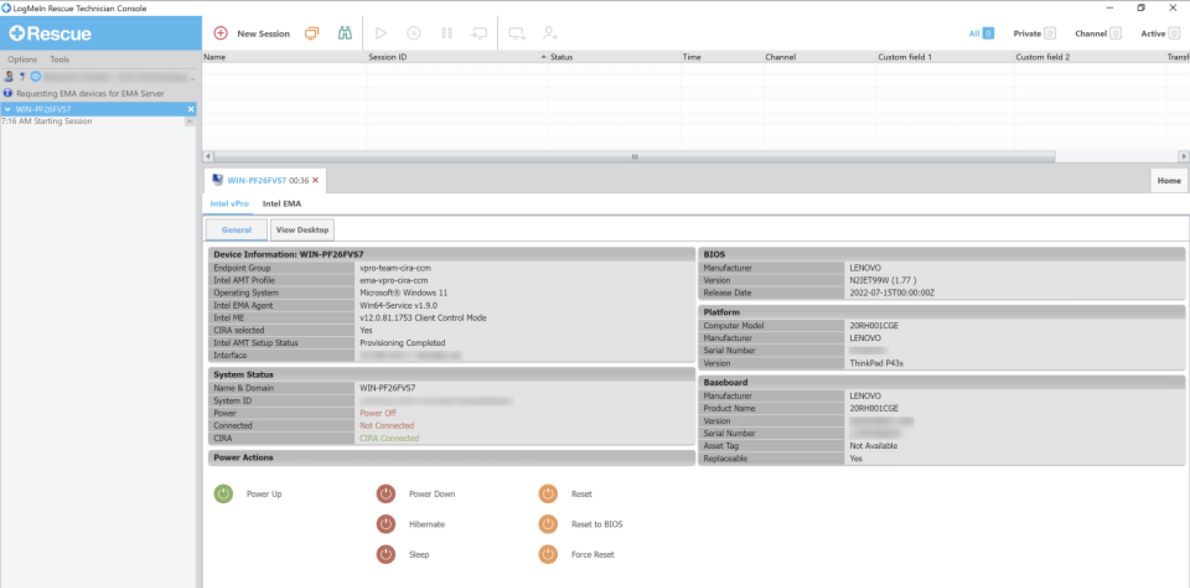The image size is (1190, 588).
Task: Click the Rescue logo in sidebar header
Action: pos(50,34)
